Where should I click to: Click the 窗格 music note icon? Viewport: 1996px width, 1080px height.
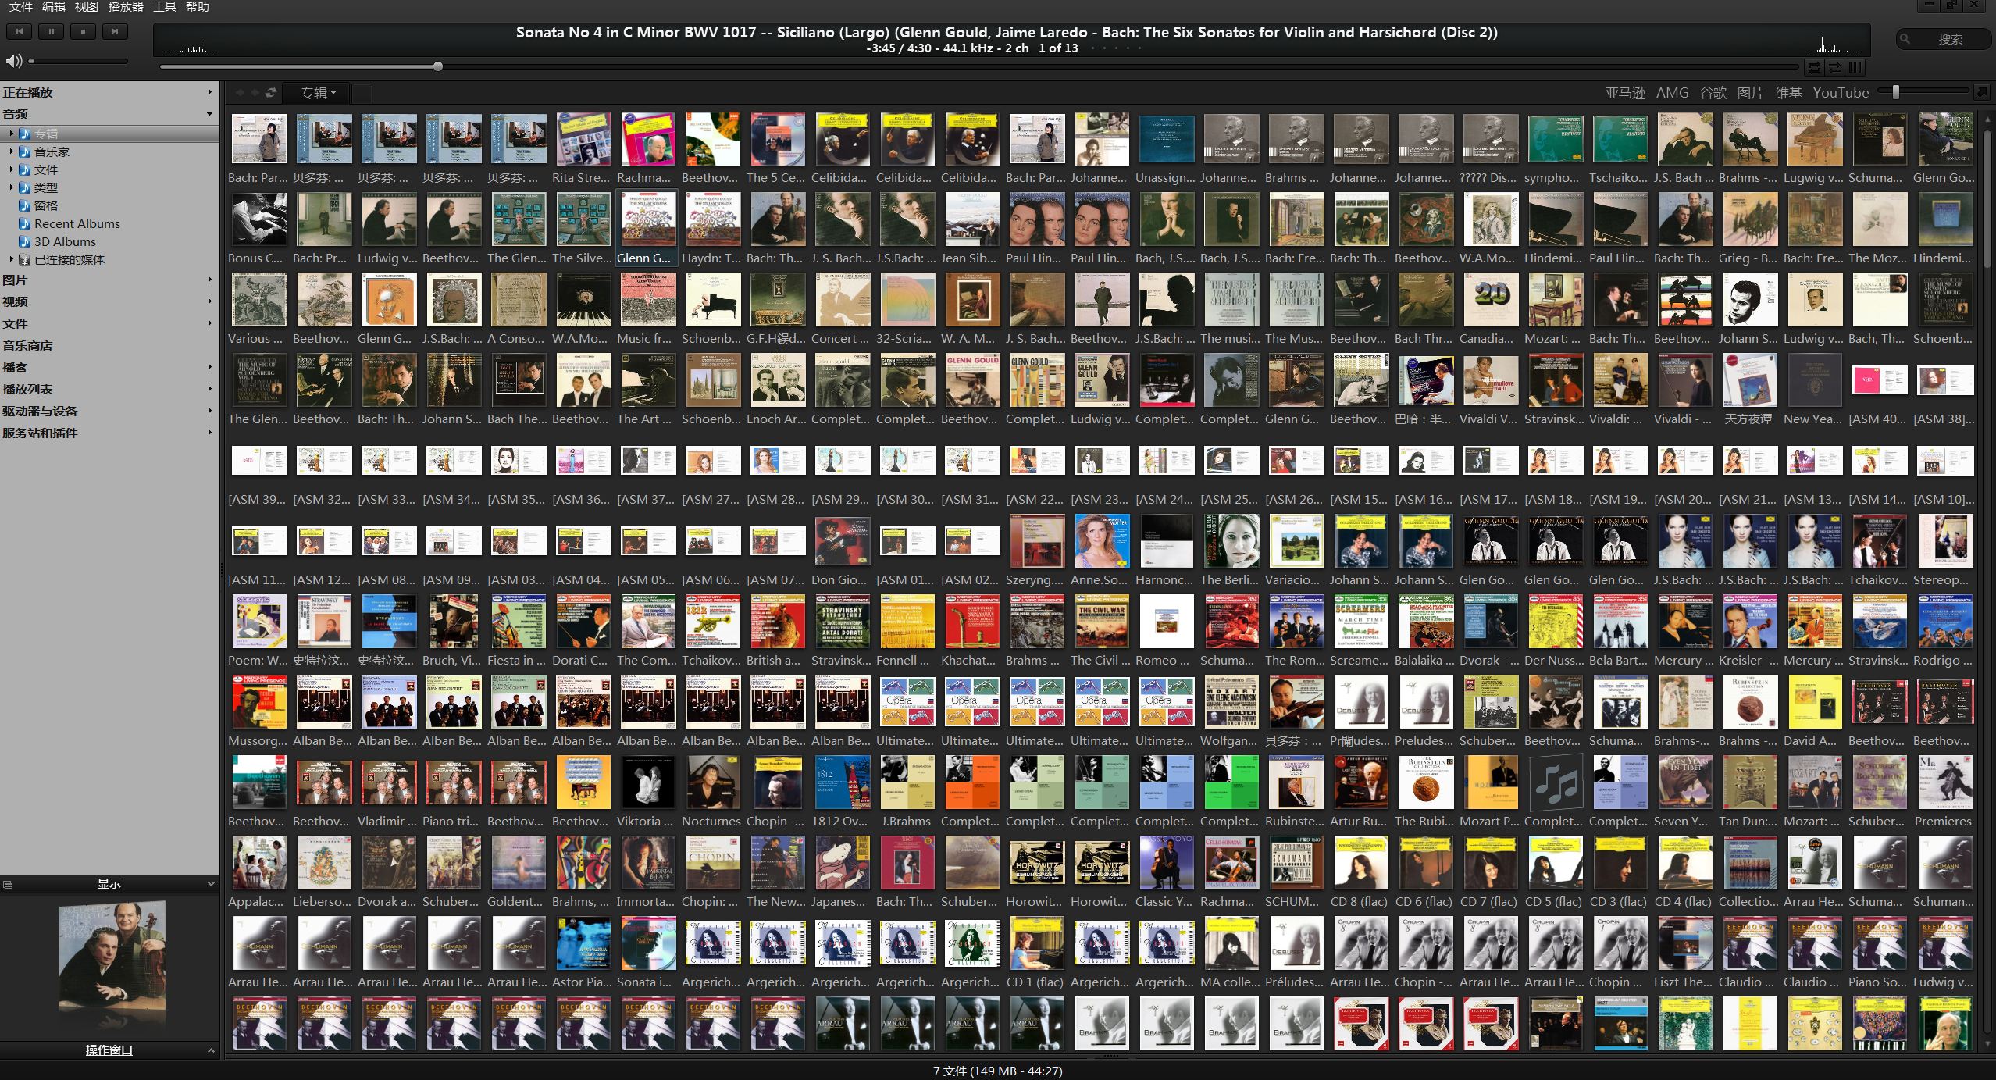[24, 205]
